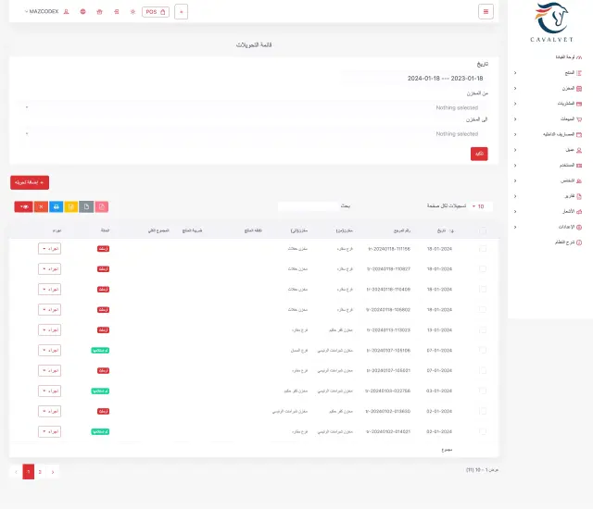The width and height of the screenshot is (593, 509).
Task: Click the orange X delete button
Action: point(41,207)
